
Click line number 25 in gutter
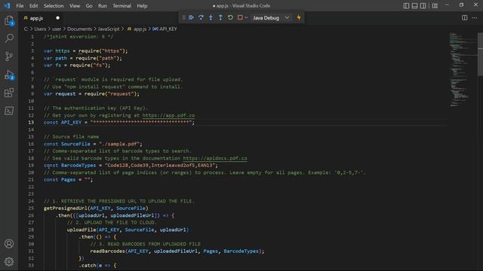[31, 209]
